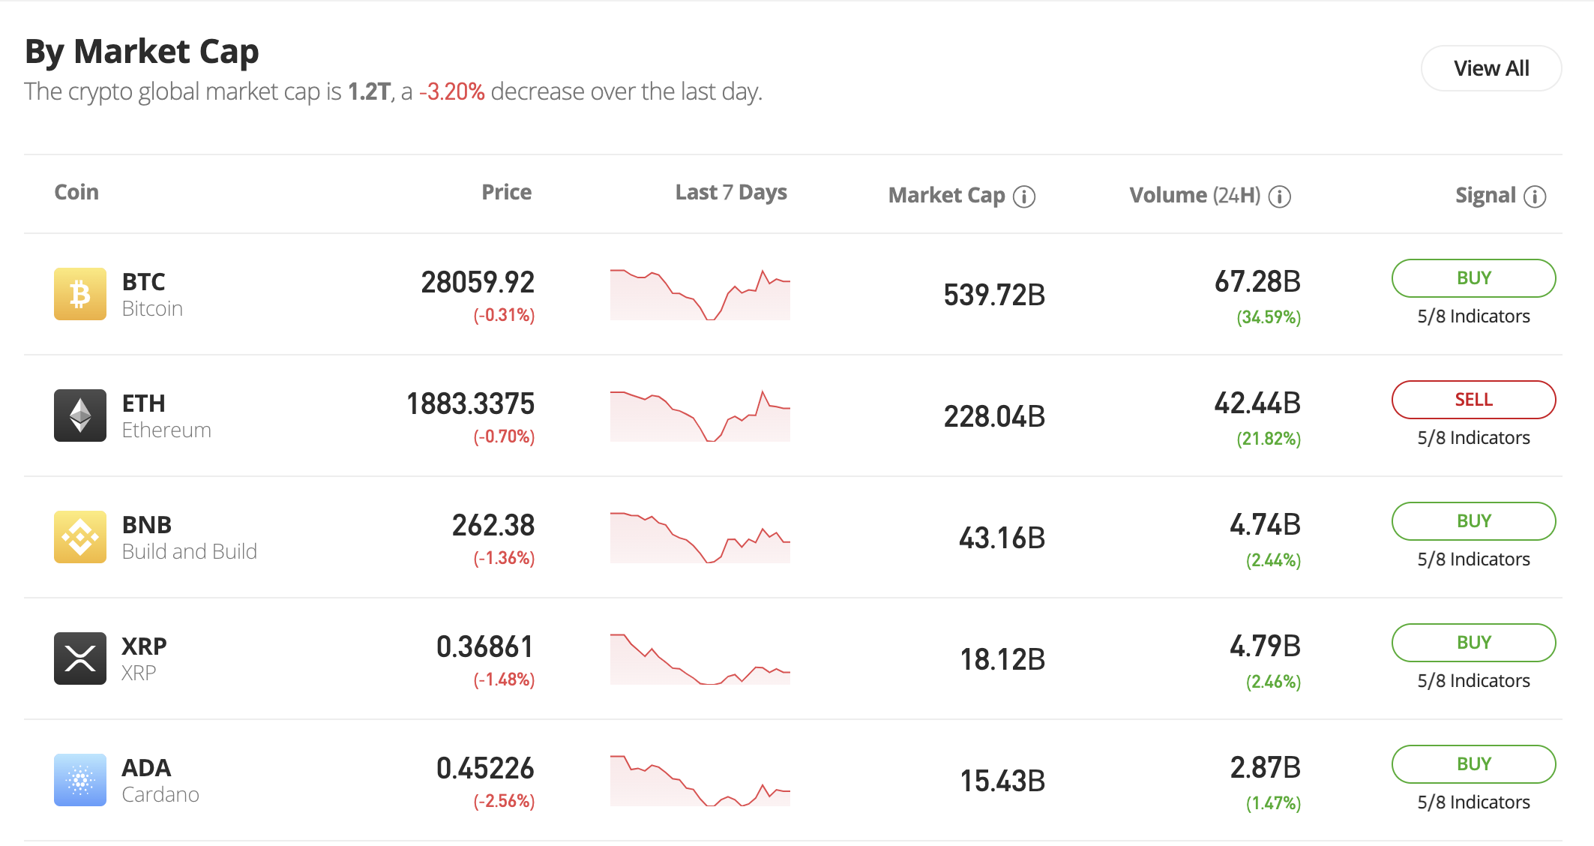Viewport: 1594px width, 846px height.
Task: Click the 228.04B market cap value
Action: 994,417
